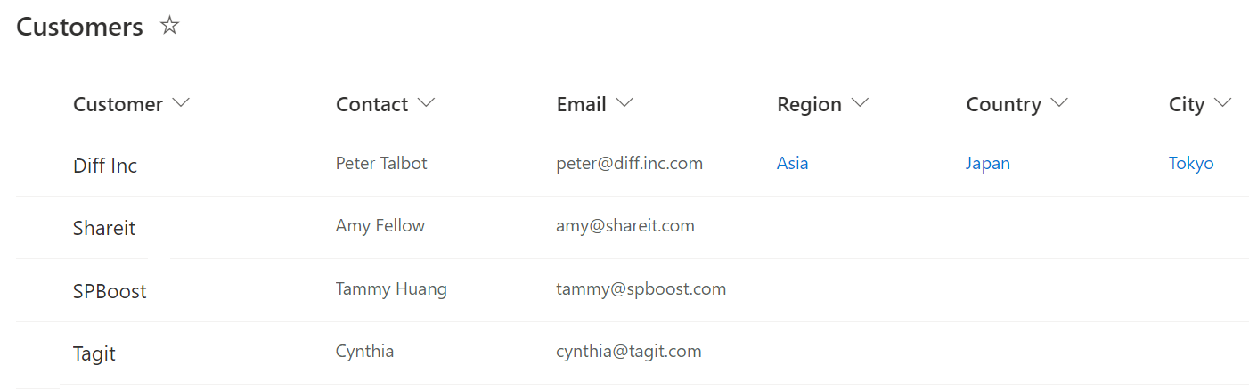Click the amy@shareit.com email cell
This screenshot has height=389, width=1249.
click(x=624, y=226)
